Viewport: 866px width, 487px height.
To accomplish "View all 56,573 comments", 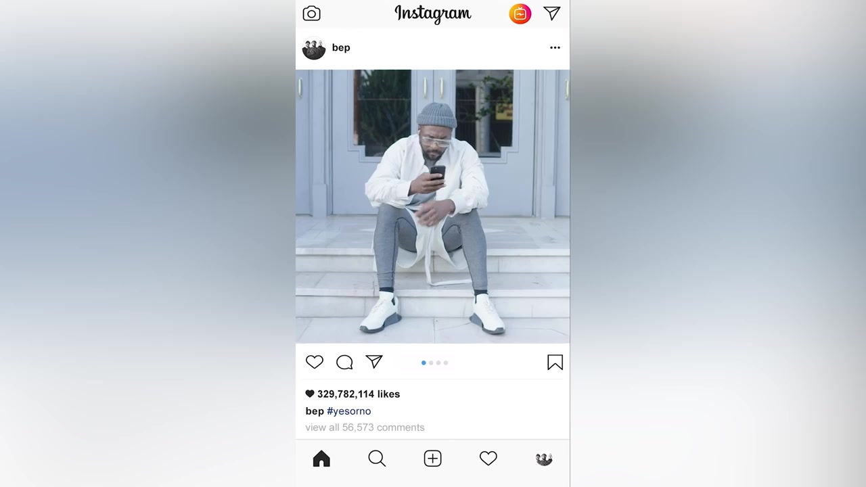I will point(365,427).
